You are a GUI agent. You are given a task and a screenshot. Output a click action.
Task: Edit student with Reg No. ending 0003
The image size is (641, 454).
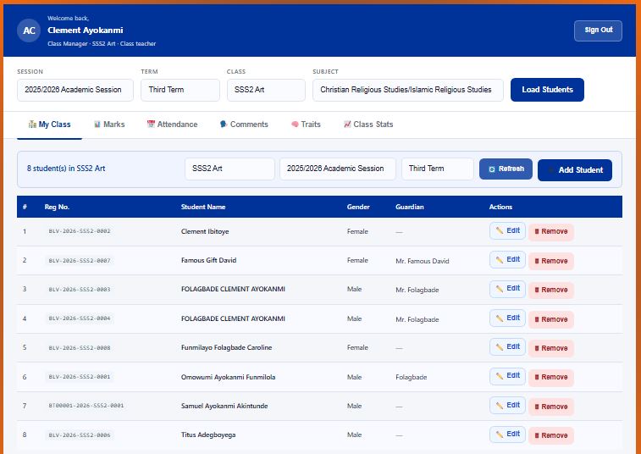(x=507, y=289)
